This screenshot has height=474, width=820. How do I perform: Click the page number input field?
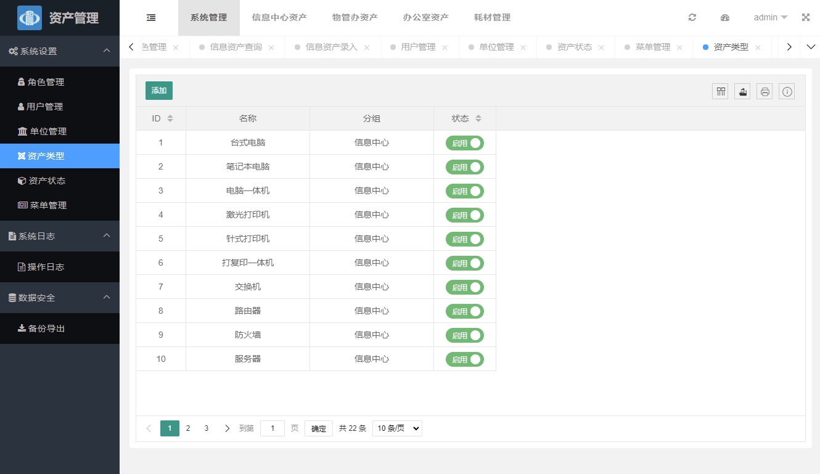[x=272, y=428]
